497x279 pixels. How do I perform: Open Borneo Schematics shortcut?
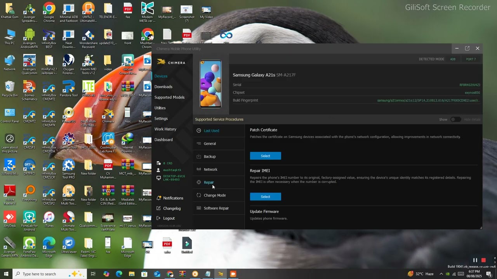click(x=30, y=90)
